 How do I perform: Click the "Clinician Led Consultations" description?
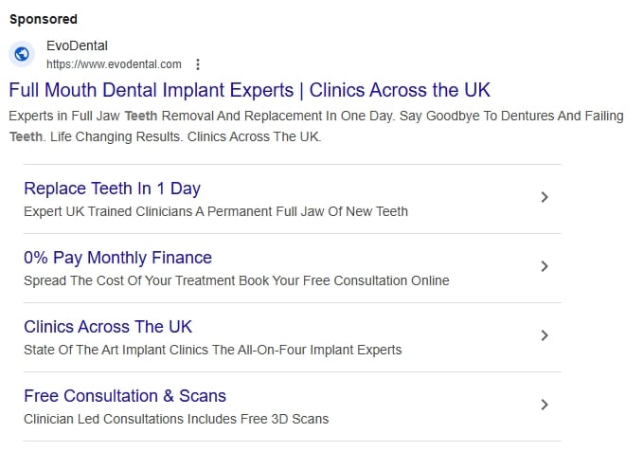[176, 419]
